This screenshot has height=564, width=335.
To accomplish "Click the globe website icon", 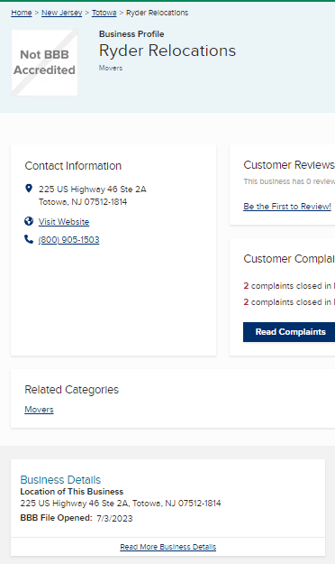I will (29, 221).
